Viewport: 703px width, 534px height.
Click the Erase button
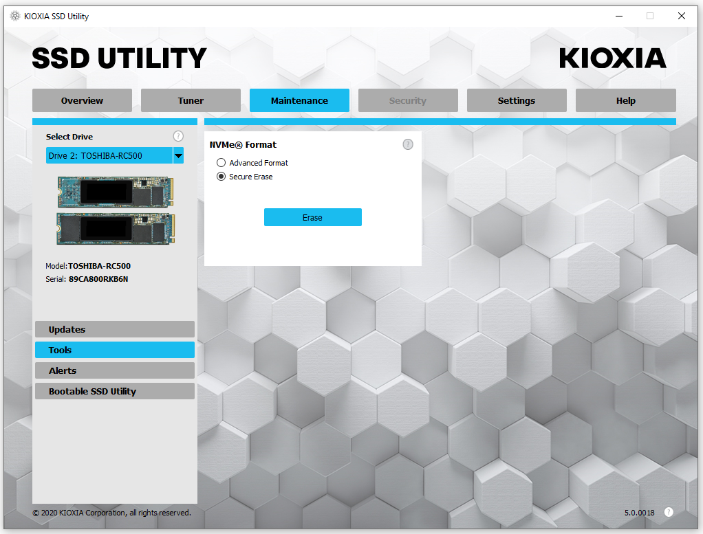[x=312, y=217]
